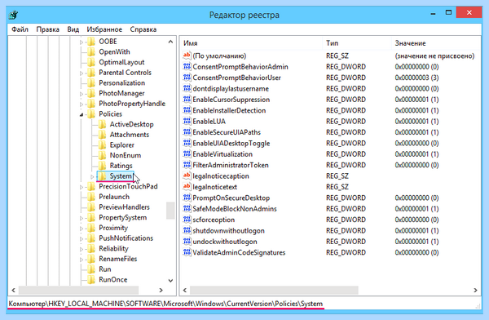Select the scforceoption value name

tap(214, 220)
